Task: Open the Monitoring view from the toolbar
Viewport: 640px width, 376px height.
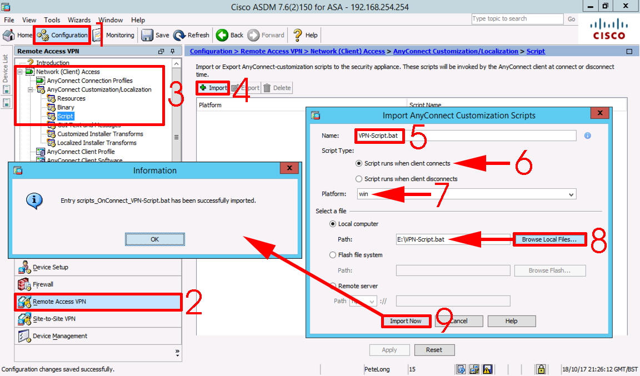Action: 114,35
